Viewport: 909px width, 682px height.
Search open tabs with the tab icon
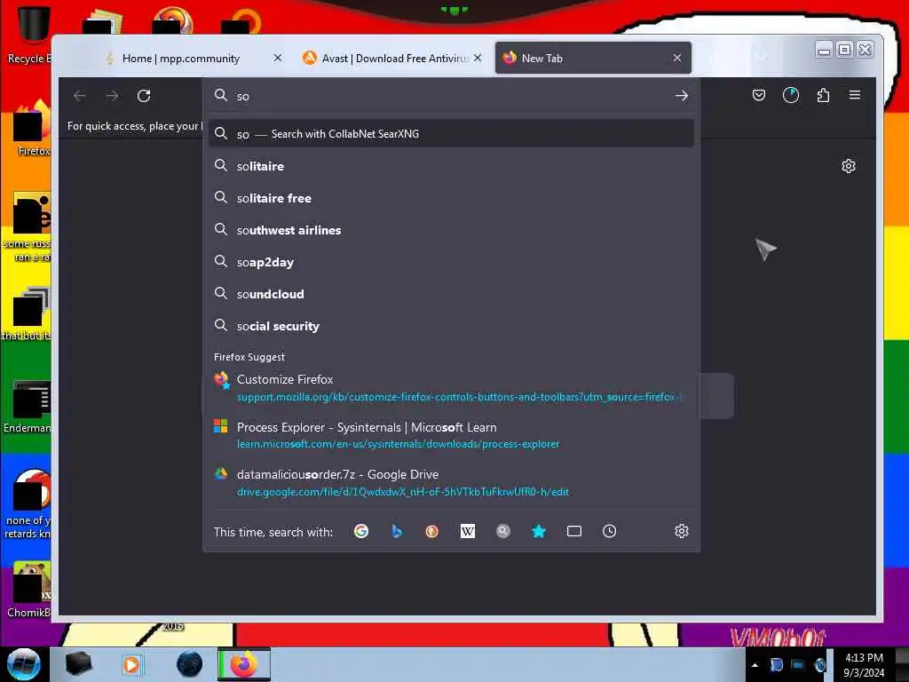tap(574, 531)
